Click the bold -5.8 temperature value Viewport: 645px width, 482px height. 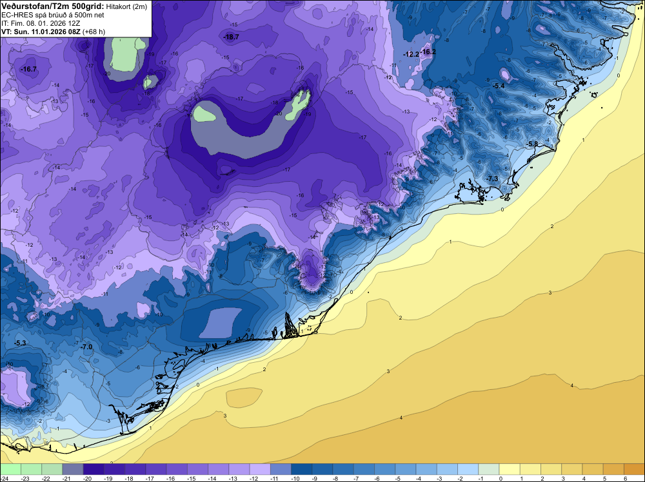click(532, 144)
